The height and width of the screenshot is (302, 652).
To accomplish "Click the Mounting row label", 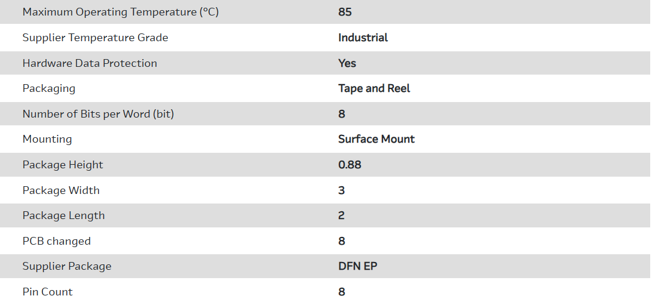I will (x=47, y=139).
